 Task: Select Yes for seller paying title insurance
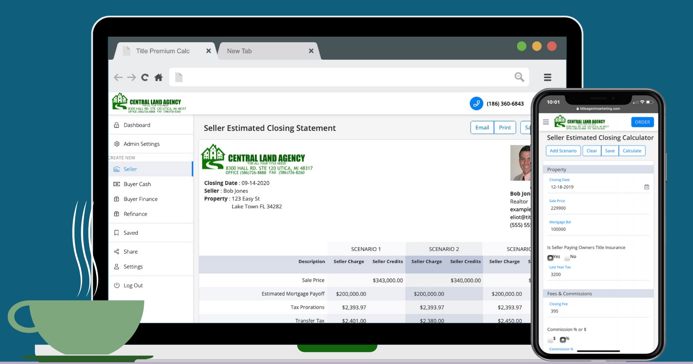550,258
